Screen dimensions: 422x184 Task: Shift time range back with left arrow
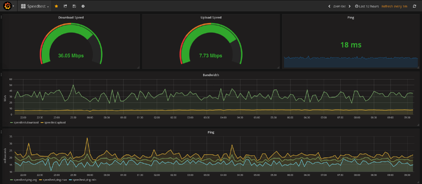329,6
